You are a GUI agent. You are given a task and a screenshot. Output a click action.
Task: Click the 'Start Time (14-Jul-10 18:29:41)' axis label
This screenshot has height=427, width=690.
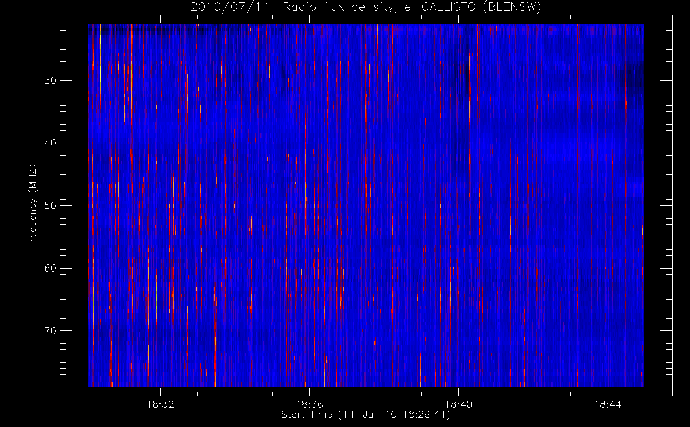click(x=366, y=415)
